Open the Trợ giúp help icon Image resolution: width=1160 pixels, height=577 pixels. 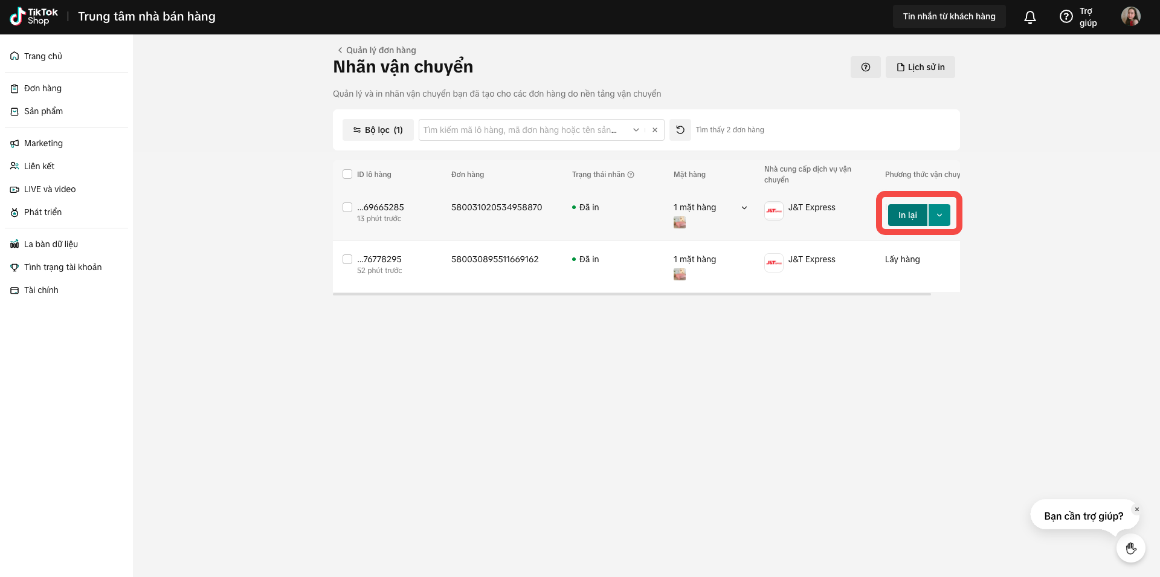pos(1066,17)
